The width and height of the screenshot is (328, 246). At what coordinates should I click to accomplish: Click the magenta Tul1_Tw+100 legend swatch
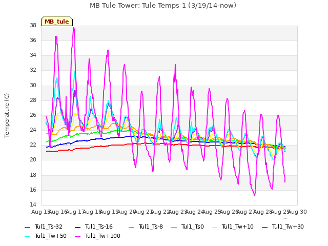coord(78,236)
